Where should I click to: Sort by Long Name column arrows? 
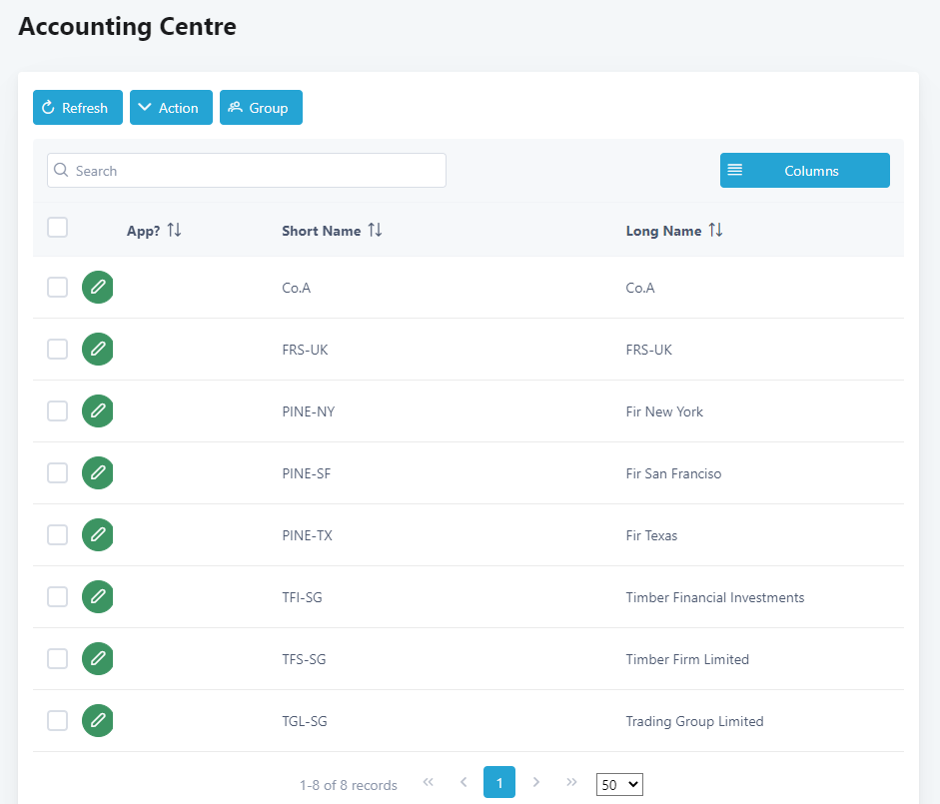click(x=715, y=231)
